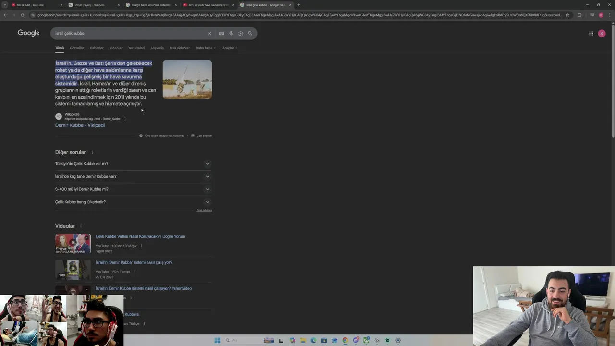
Task: Open a new tab with the plus button
Action: tap(299, 5)
